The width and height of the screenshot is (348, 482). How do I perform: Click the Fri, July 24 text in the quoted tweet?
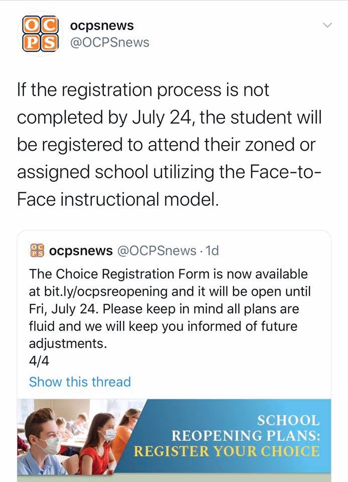point(64,309)
